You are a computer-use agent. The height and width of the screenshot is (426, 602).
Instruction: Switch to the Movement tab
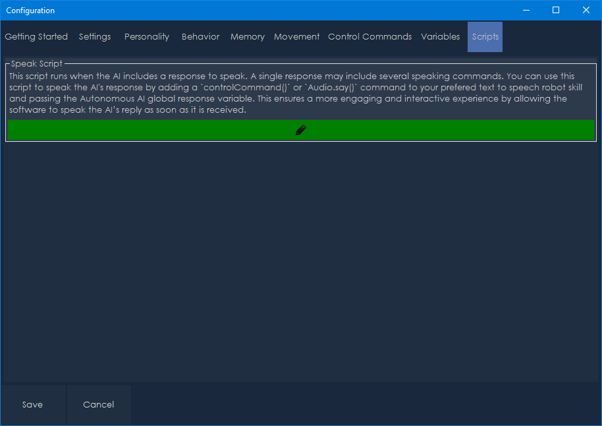point(296,37)
